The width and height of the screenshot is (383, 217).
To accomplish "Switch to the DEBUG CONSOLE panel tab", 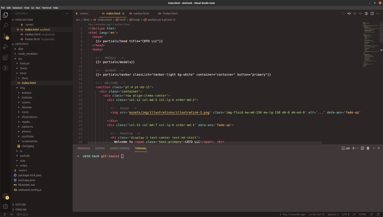I will point(120,148).
